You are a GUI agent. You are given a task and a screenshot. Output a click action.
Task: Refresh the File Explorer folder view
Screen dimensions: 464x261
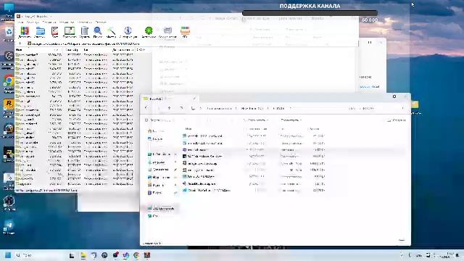181,108
